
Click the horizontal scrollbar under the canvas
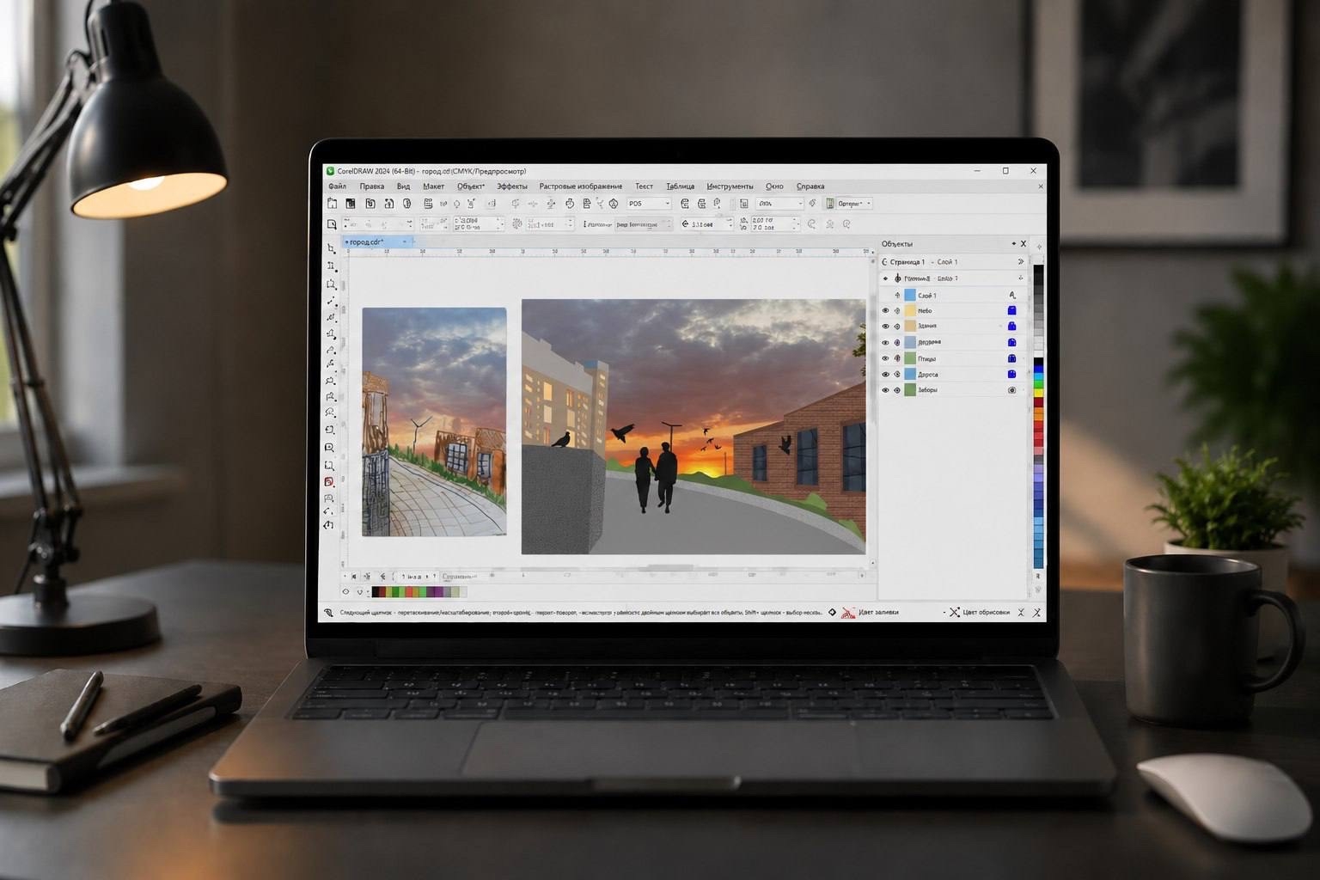(670, 567)
